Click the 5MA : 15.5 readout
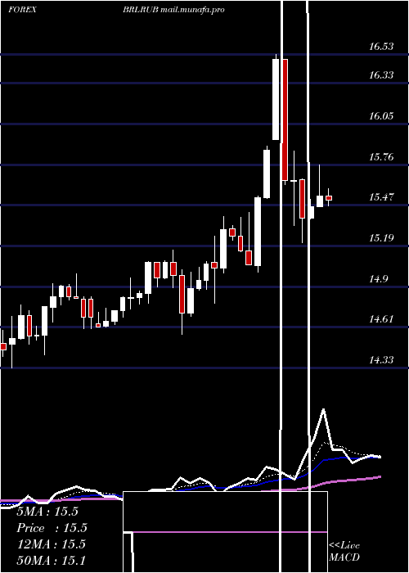This screenshot has width=409, height=573. (47, 512)
